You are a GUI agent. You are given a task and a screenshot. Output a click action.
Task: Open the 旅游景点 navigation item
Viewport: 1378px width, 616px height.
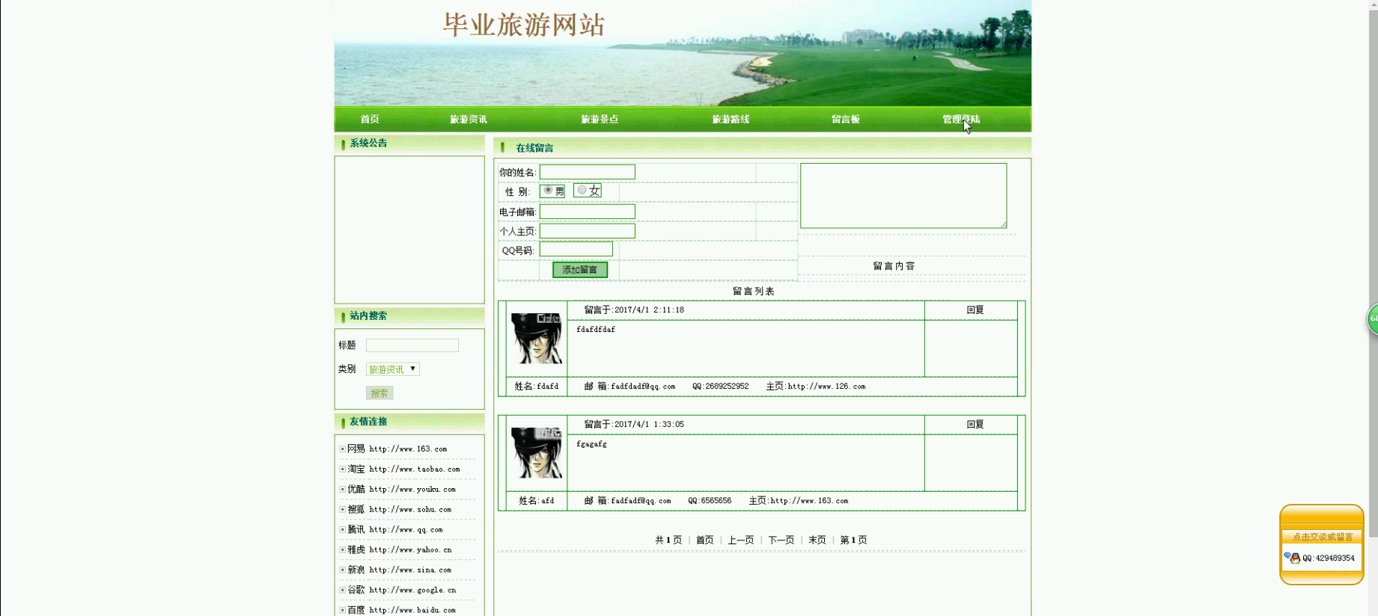[x=600, y=120]
